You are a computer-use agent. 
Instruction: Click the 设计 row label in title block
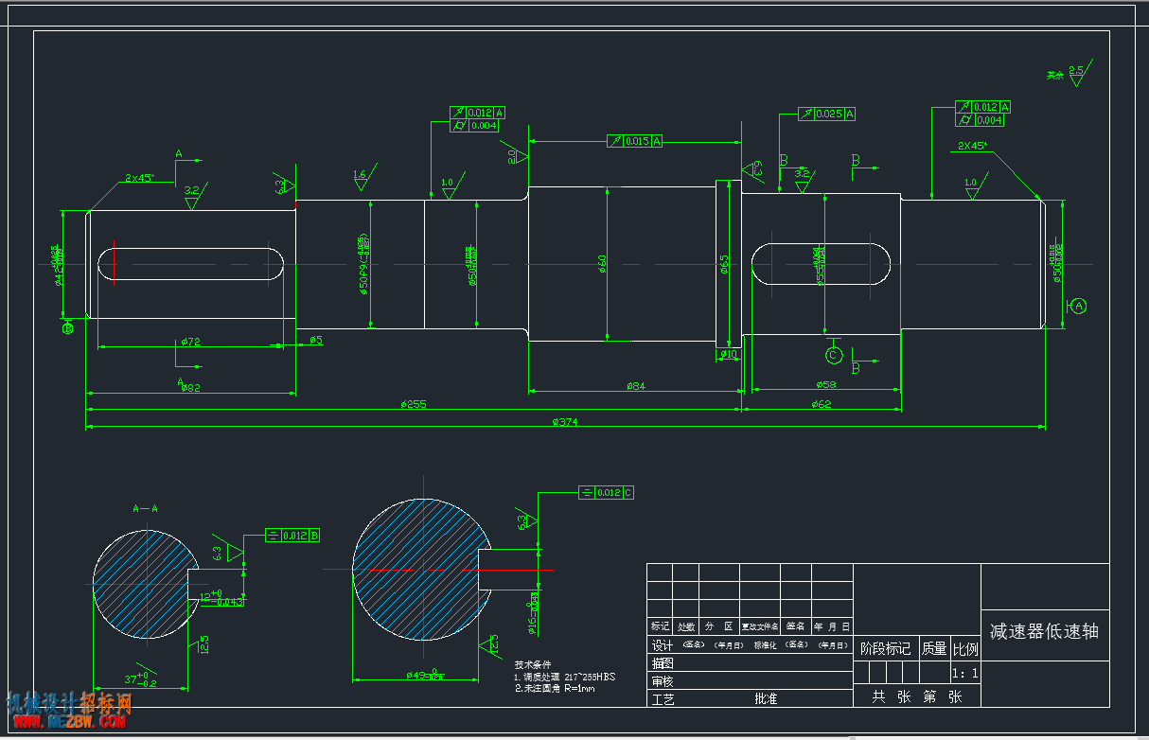tap(661, 645)
